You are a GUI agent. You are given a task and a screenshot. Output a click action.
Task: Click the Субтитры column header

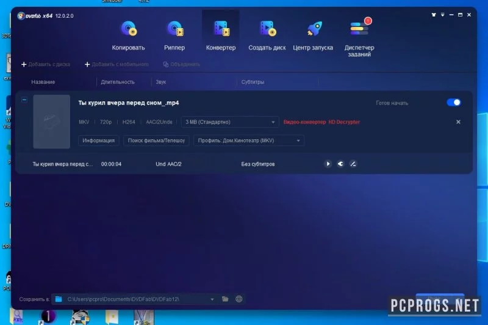click(253, 82)
